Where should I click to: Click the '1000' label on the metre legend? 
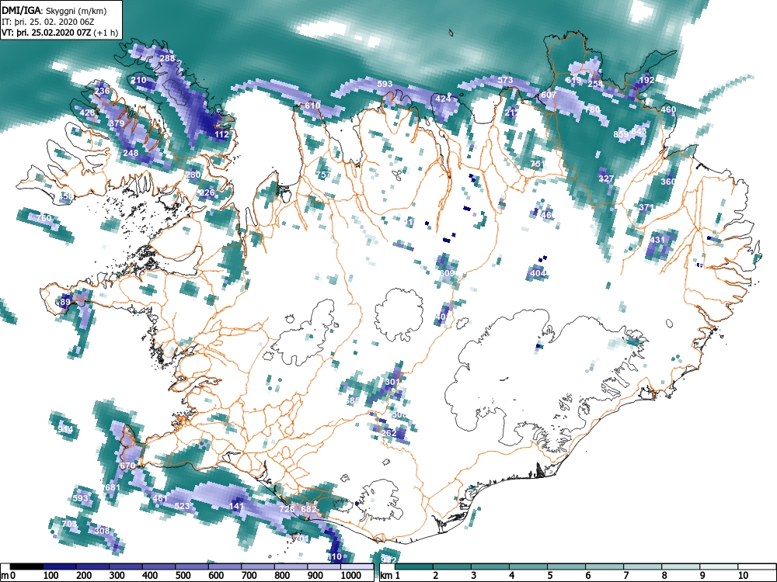[350, 576]
